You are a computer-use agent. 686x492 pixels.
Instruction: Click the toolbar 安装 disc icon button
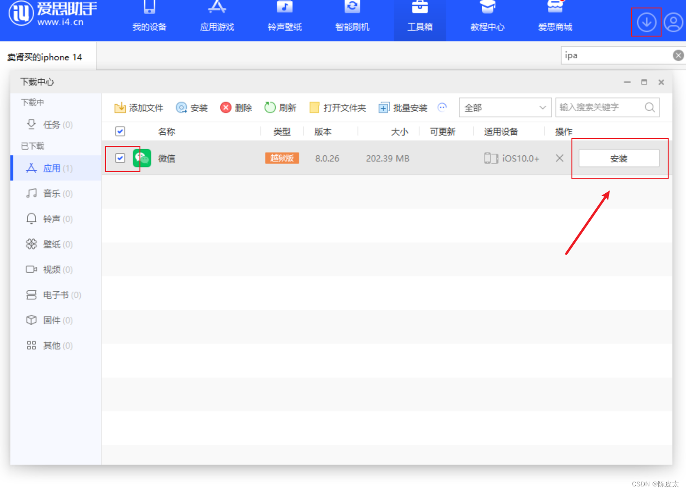(192, 107)
